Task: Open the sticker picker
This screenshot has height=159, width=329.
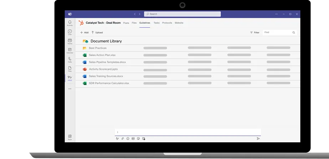Action: (x=138, y=139)
